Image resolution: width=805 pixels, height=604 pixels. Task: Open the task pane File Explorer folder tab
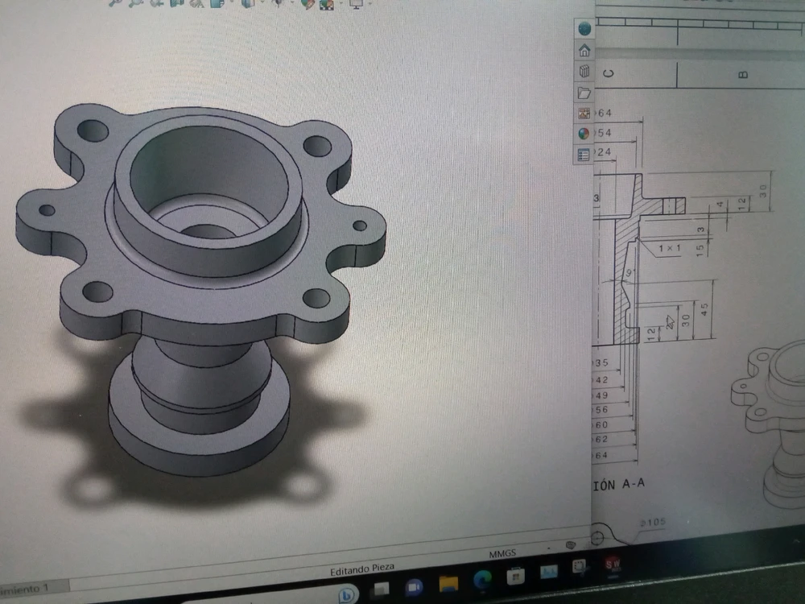pyautogui.click(x=584, y=93)
